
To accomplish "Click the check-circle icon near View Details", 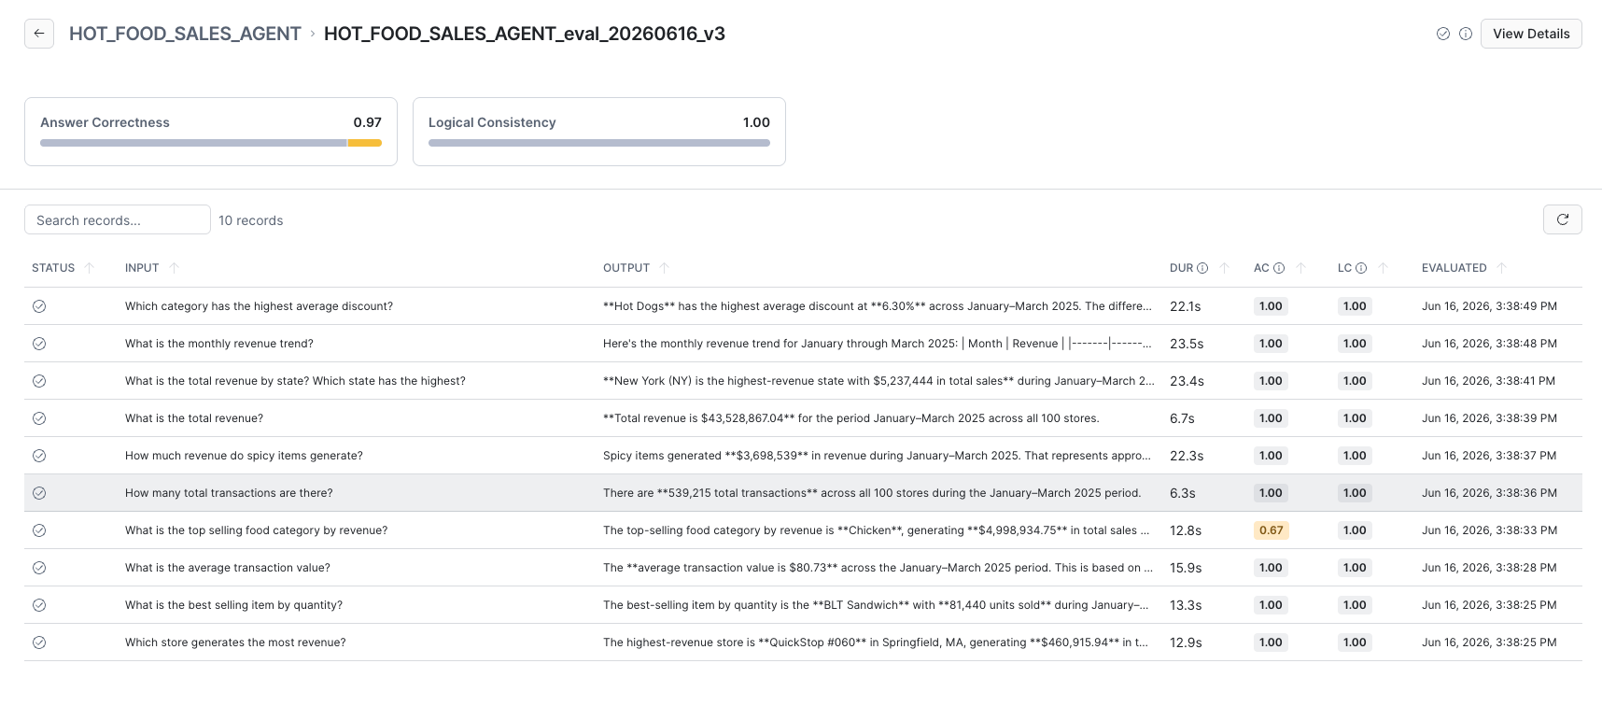I will [x=1443, y=34].
